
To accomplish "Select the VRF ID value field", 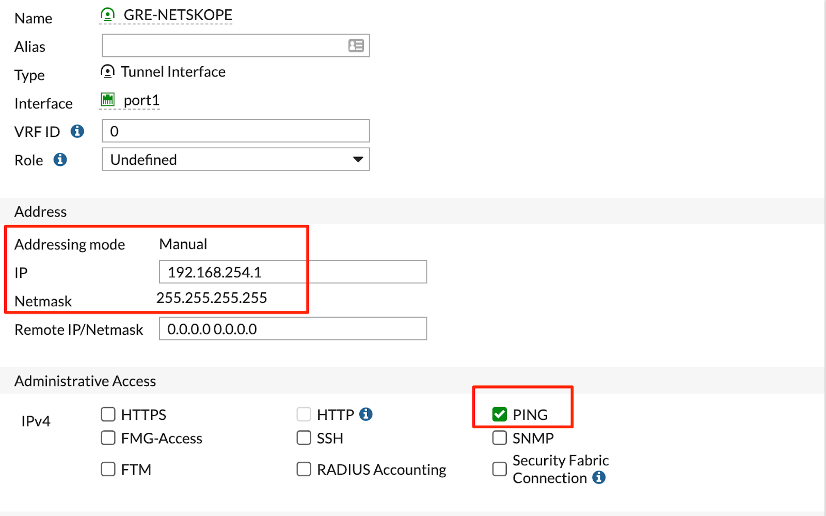I will pyautogui.click(x=235, y=131).
